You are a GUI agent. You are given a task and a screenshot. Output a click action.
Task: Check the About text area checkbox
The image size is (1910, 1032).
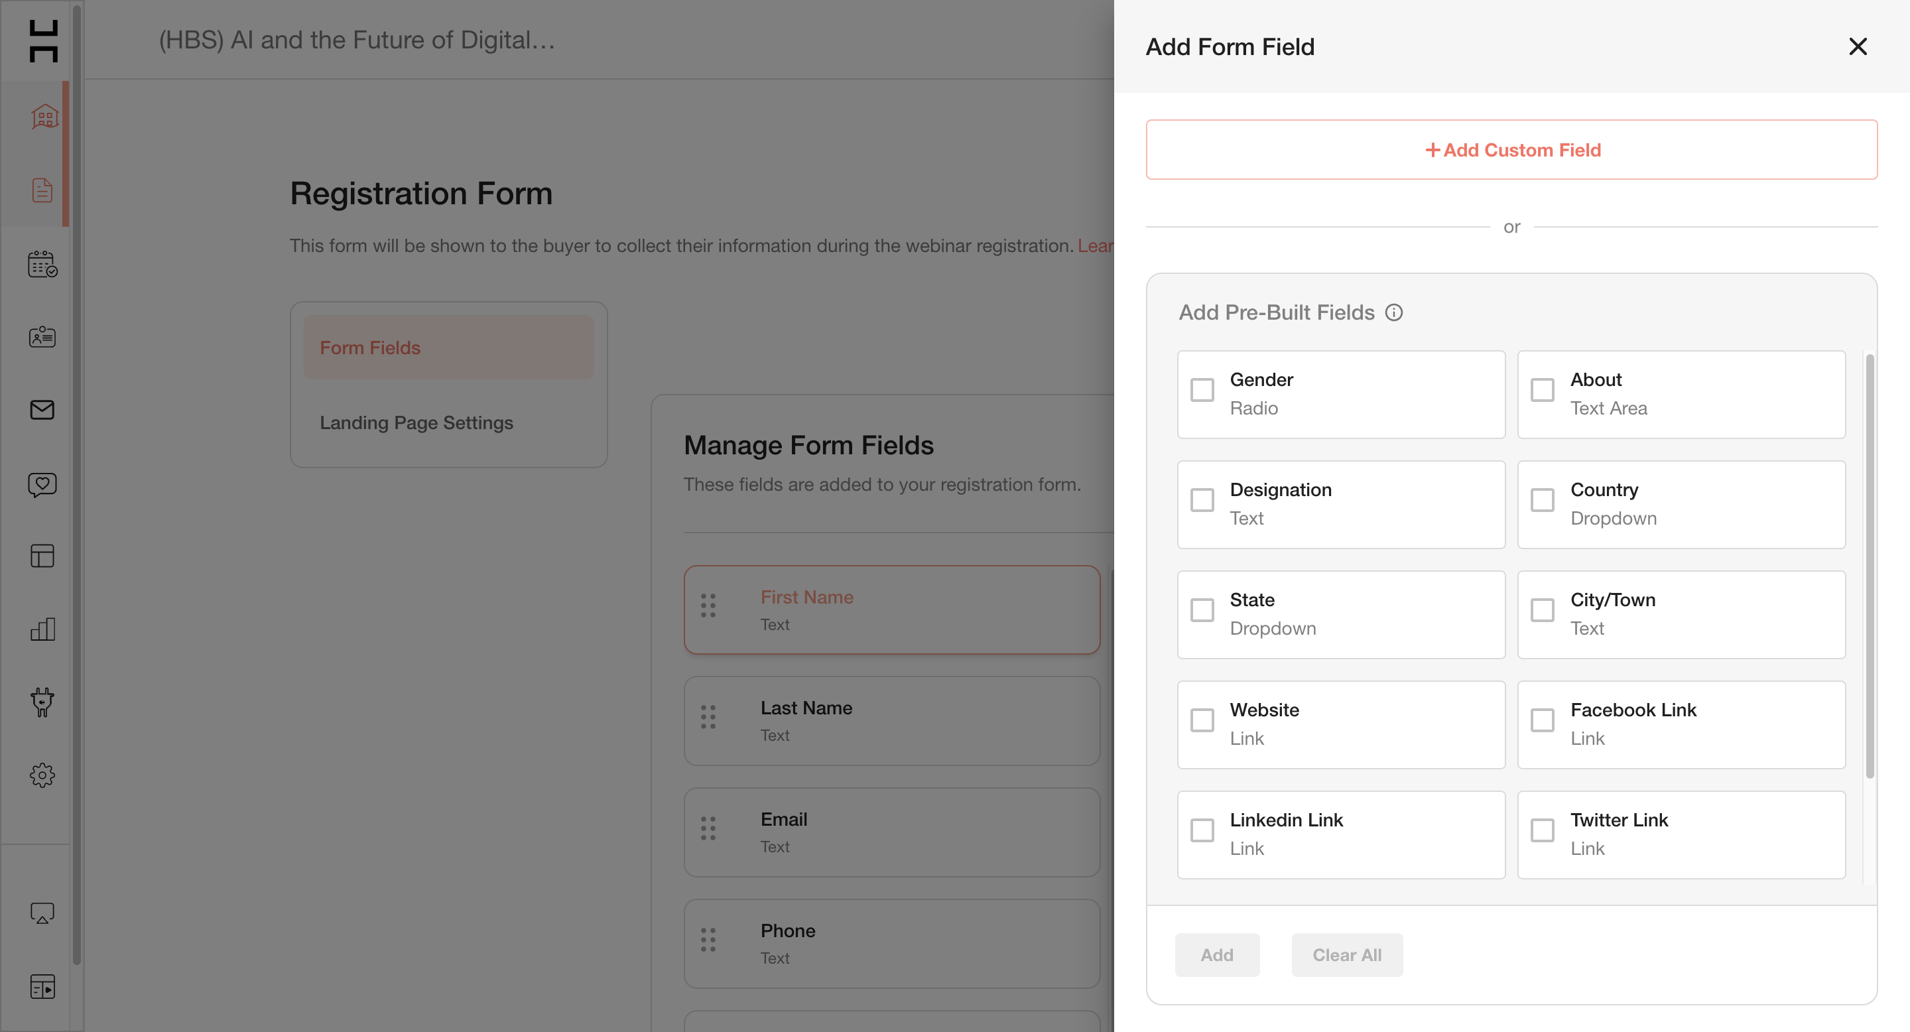click(1542, 390)
